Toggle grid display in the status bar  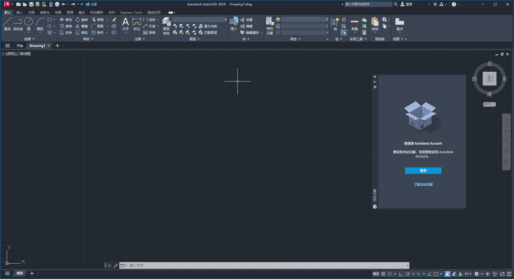click(x=383, y=274)
